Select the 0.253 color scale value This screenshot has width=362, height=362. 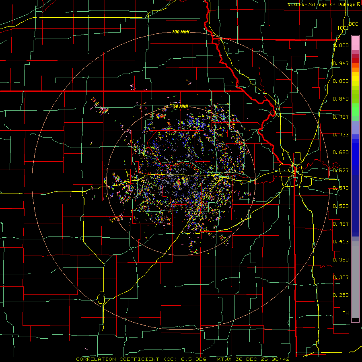click(x=341, y=295)
